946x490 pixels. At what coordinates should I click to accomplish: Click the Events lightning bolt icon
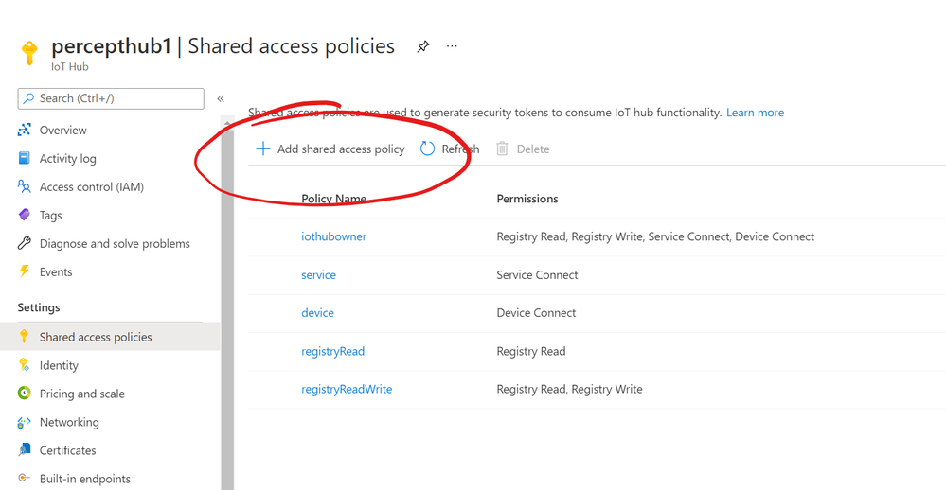pos(25,272)
